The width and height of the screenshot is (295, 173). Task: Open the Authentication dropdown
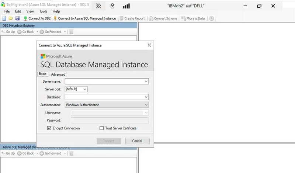(107, 105)
